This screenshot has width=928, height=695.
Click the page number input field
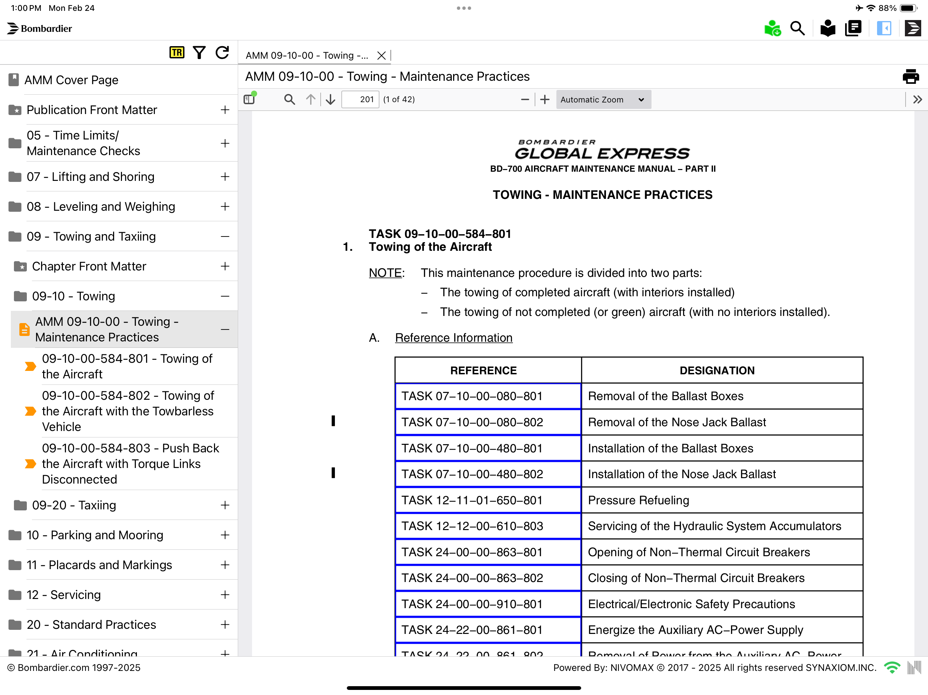pyautogui.click(x=360, y=99)
